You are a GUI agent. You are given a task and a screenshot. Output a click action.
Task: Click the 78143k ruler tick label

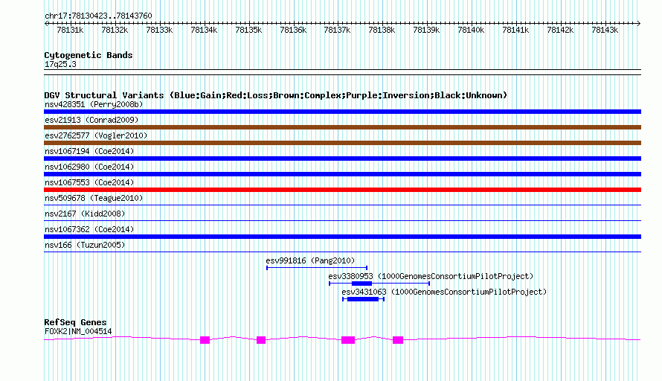605,30
